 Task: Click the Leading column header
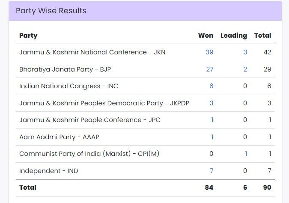point(234,36)
